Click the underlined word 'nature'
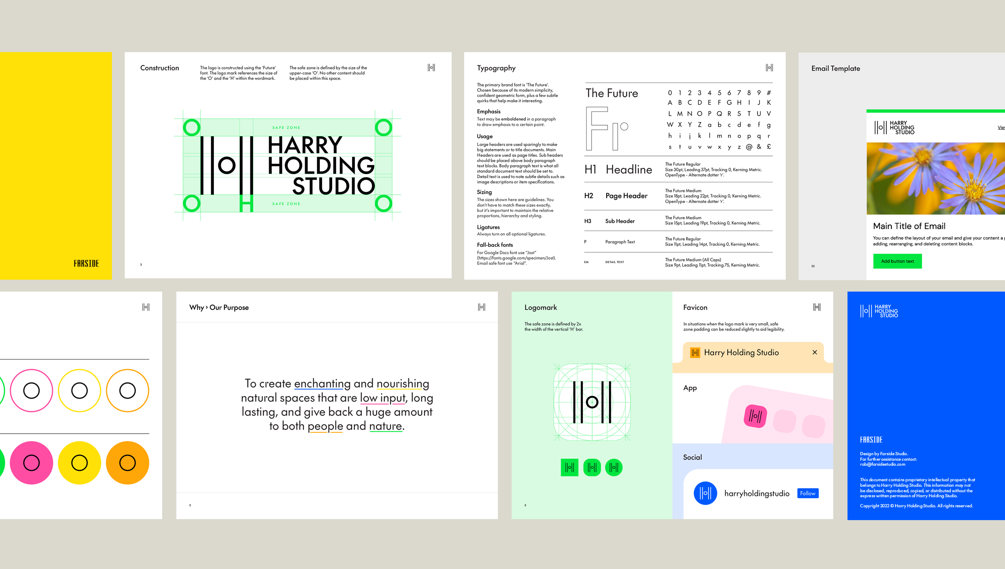This screenshot has width=1005, height=569. click(386, 426)
